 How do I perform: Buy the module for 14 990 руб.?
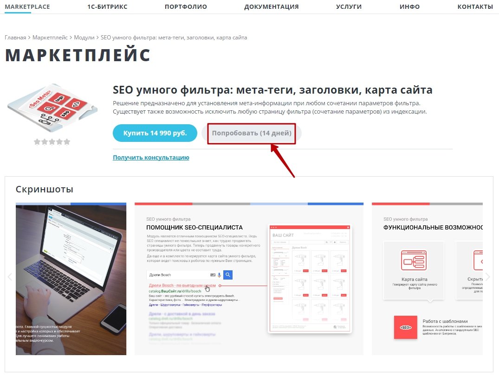click(155, 133)
